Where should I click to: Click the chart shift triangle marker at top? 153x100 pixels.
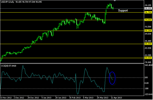[115, 1]
